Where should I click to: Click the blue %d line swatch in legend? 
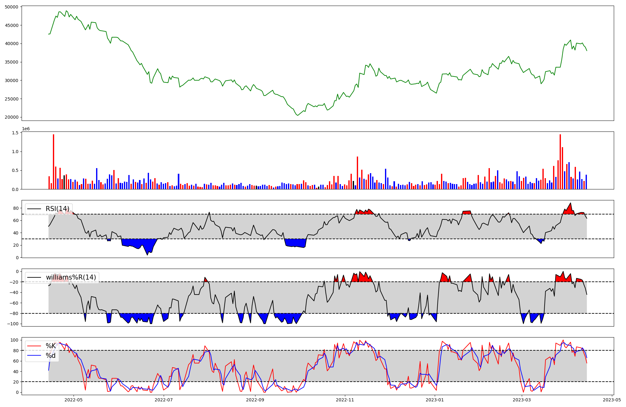(x=34, y=355)
